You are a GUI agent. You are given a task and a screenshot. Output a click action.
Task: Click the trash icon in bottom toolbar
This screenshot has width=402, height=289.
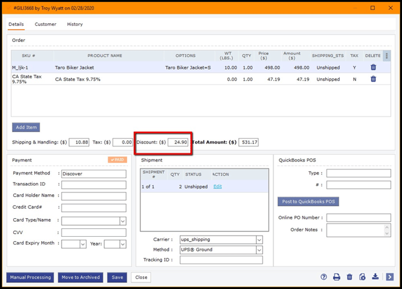350,277
